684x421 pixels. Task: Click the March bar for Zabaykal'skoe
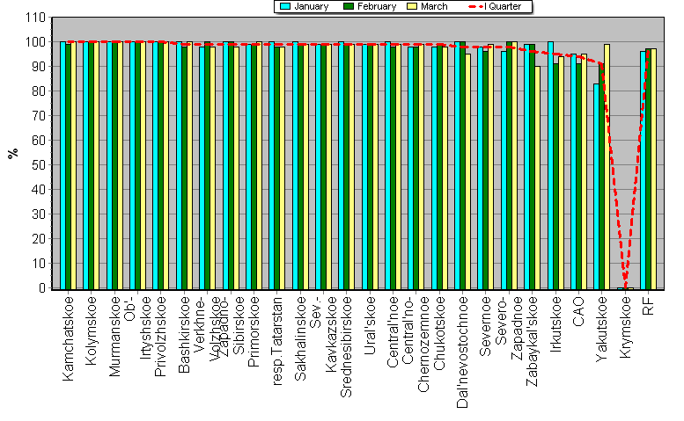(x=537, y=178)
